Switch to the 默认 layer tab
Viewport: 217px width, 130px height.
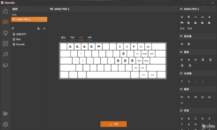(63, 38)
